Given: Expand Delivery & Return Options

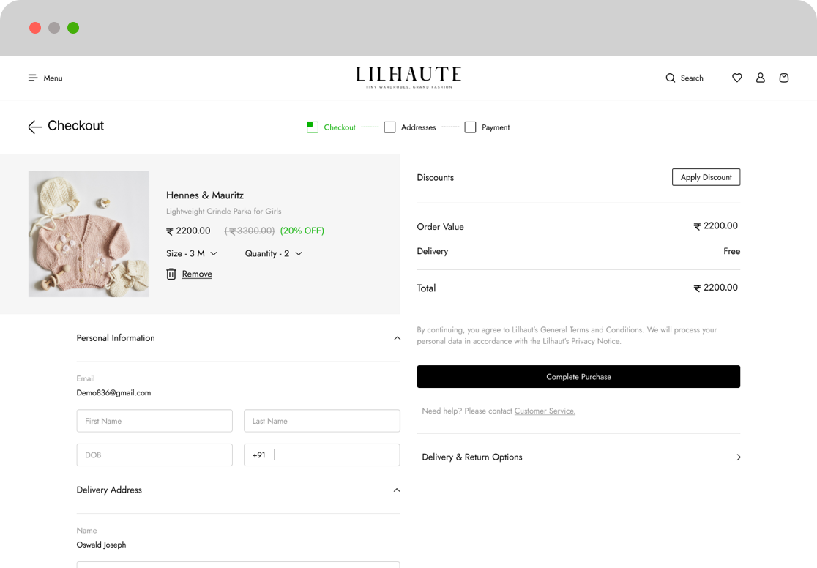Looking at the screenshot, I should [738, 457].
